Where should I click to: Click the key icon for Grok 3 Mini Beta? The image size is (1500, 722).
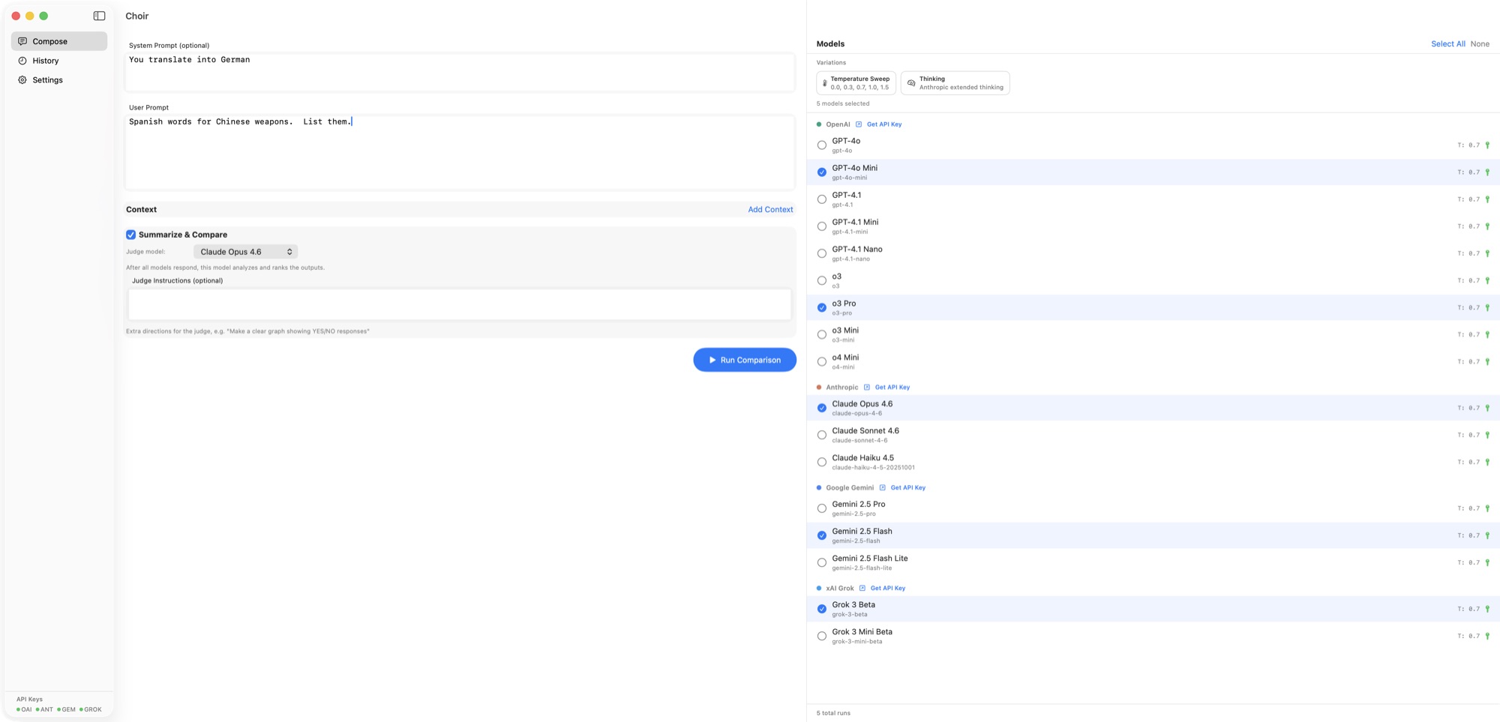pyautogui.click(x=1487, y=636)
